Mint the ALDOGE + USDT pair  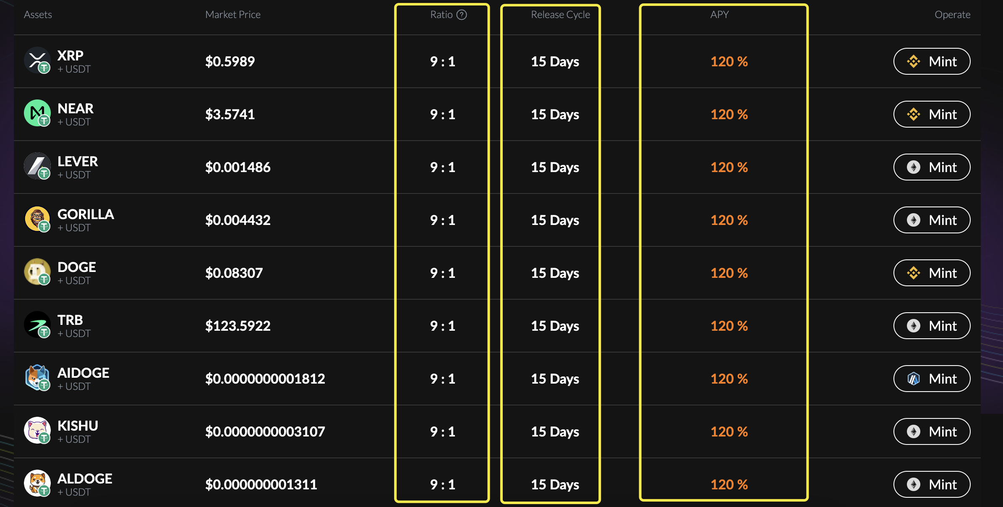coord(932,484)
